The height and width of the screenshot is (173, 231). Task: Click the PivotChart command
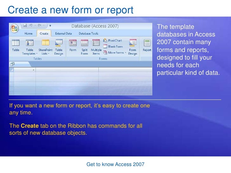coord(113,41)
